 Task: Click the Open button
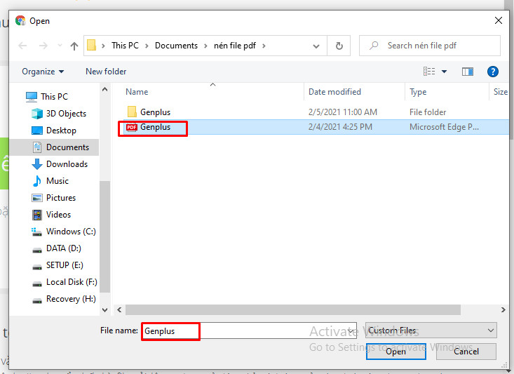coord(396,352)
